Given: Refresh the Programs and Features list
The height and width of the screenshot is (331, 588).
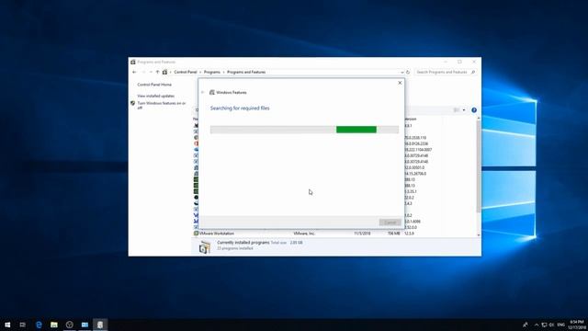Looking at the screenshot, I should tap(408, 72).
